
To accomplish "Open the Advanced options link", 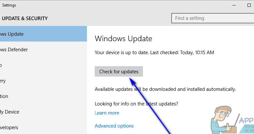I will click(114, 126).
